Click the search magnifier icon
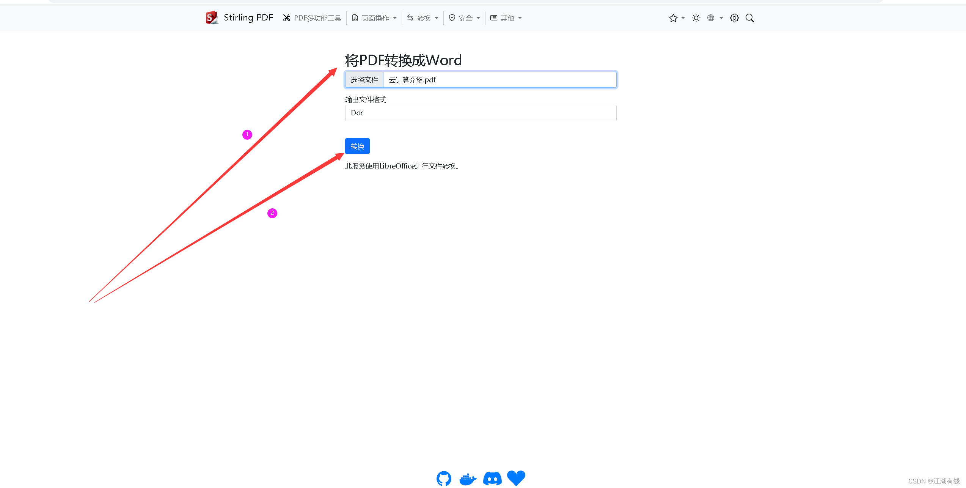The width and height of the screenshot is (966, 488). point(750,18)
